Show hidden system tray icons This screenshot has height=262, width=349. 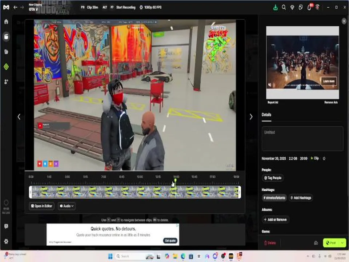click(x=308, y=256)
